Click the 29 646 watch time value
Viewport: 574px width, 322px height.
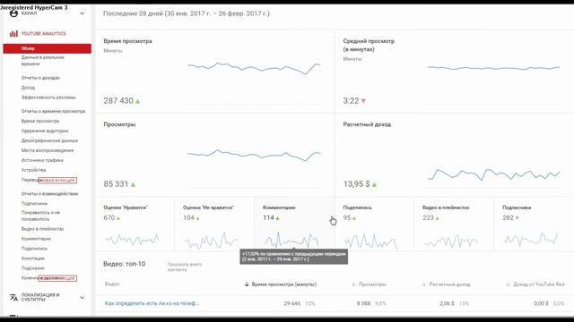[x=292, y=303]
